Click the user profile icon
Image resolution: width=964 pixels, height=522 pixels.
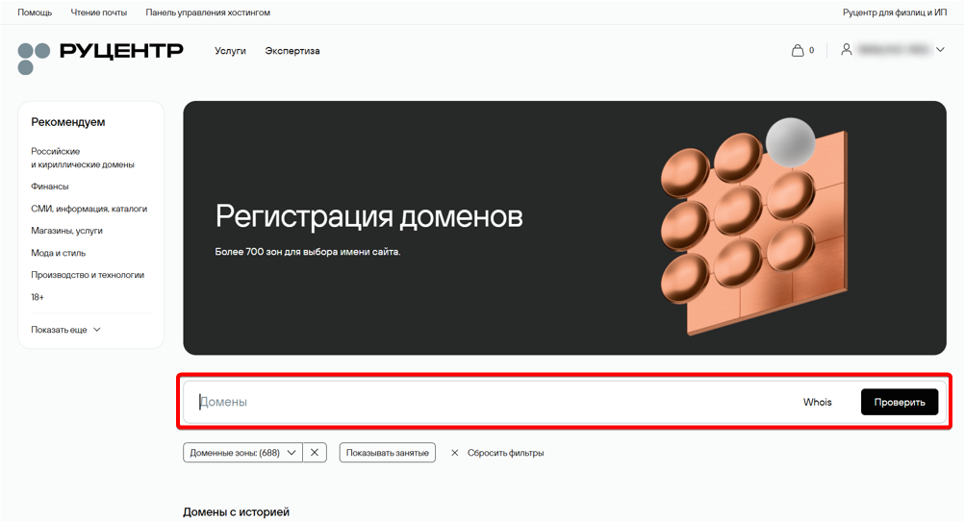pos(847,50)
